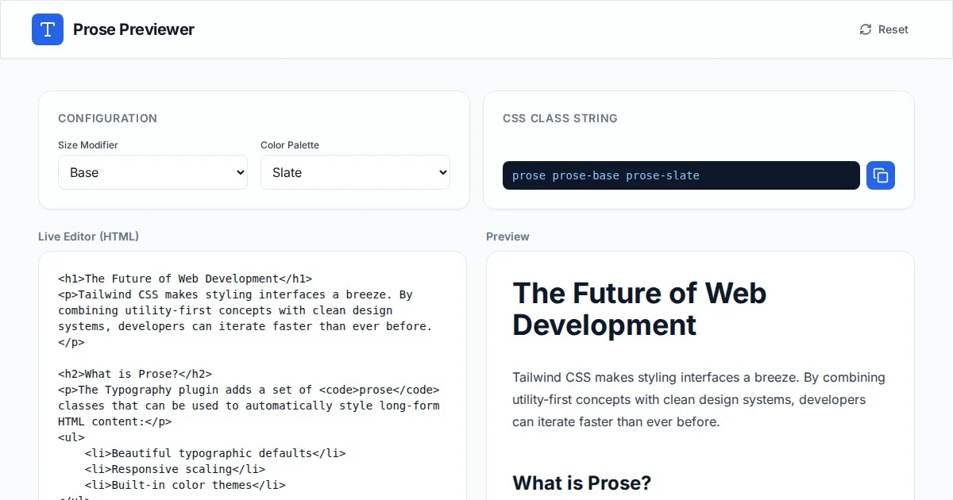
Task: Click the h2 'What is Prose?' editor line
Action: point(135,374)
